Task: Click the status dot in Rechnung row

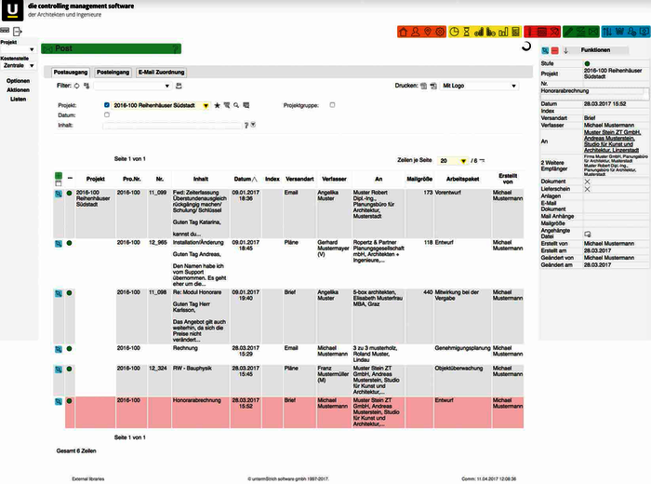Action: coord(70,349)
